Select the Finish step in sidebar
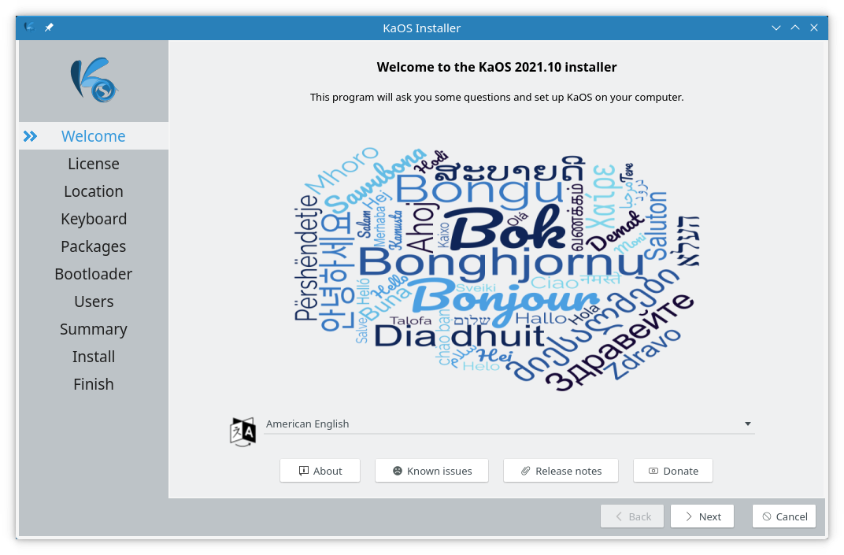 coord(94,384)
